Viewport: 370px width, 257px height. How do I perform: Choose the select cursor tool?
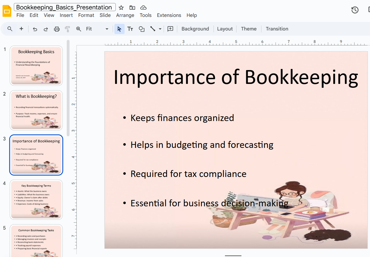pos(119,29)
